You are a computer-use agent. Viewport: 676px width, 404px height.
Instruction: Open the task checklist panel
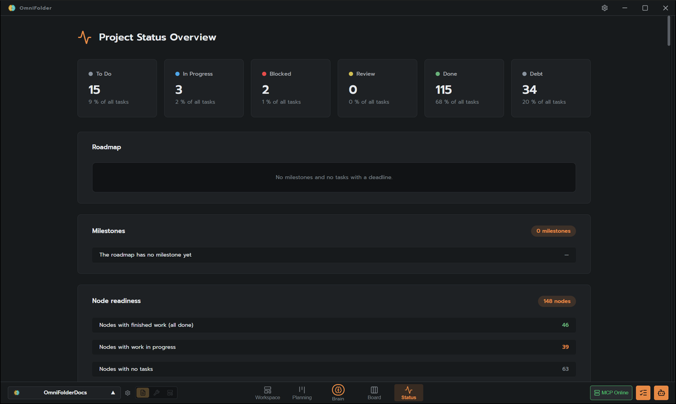(643, 393)
